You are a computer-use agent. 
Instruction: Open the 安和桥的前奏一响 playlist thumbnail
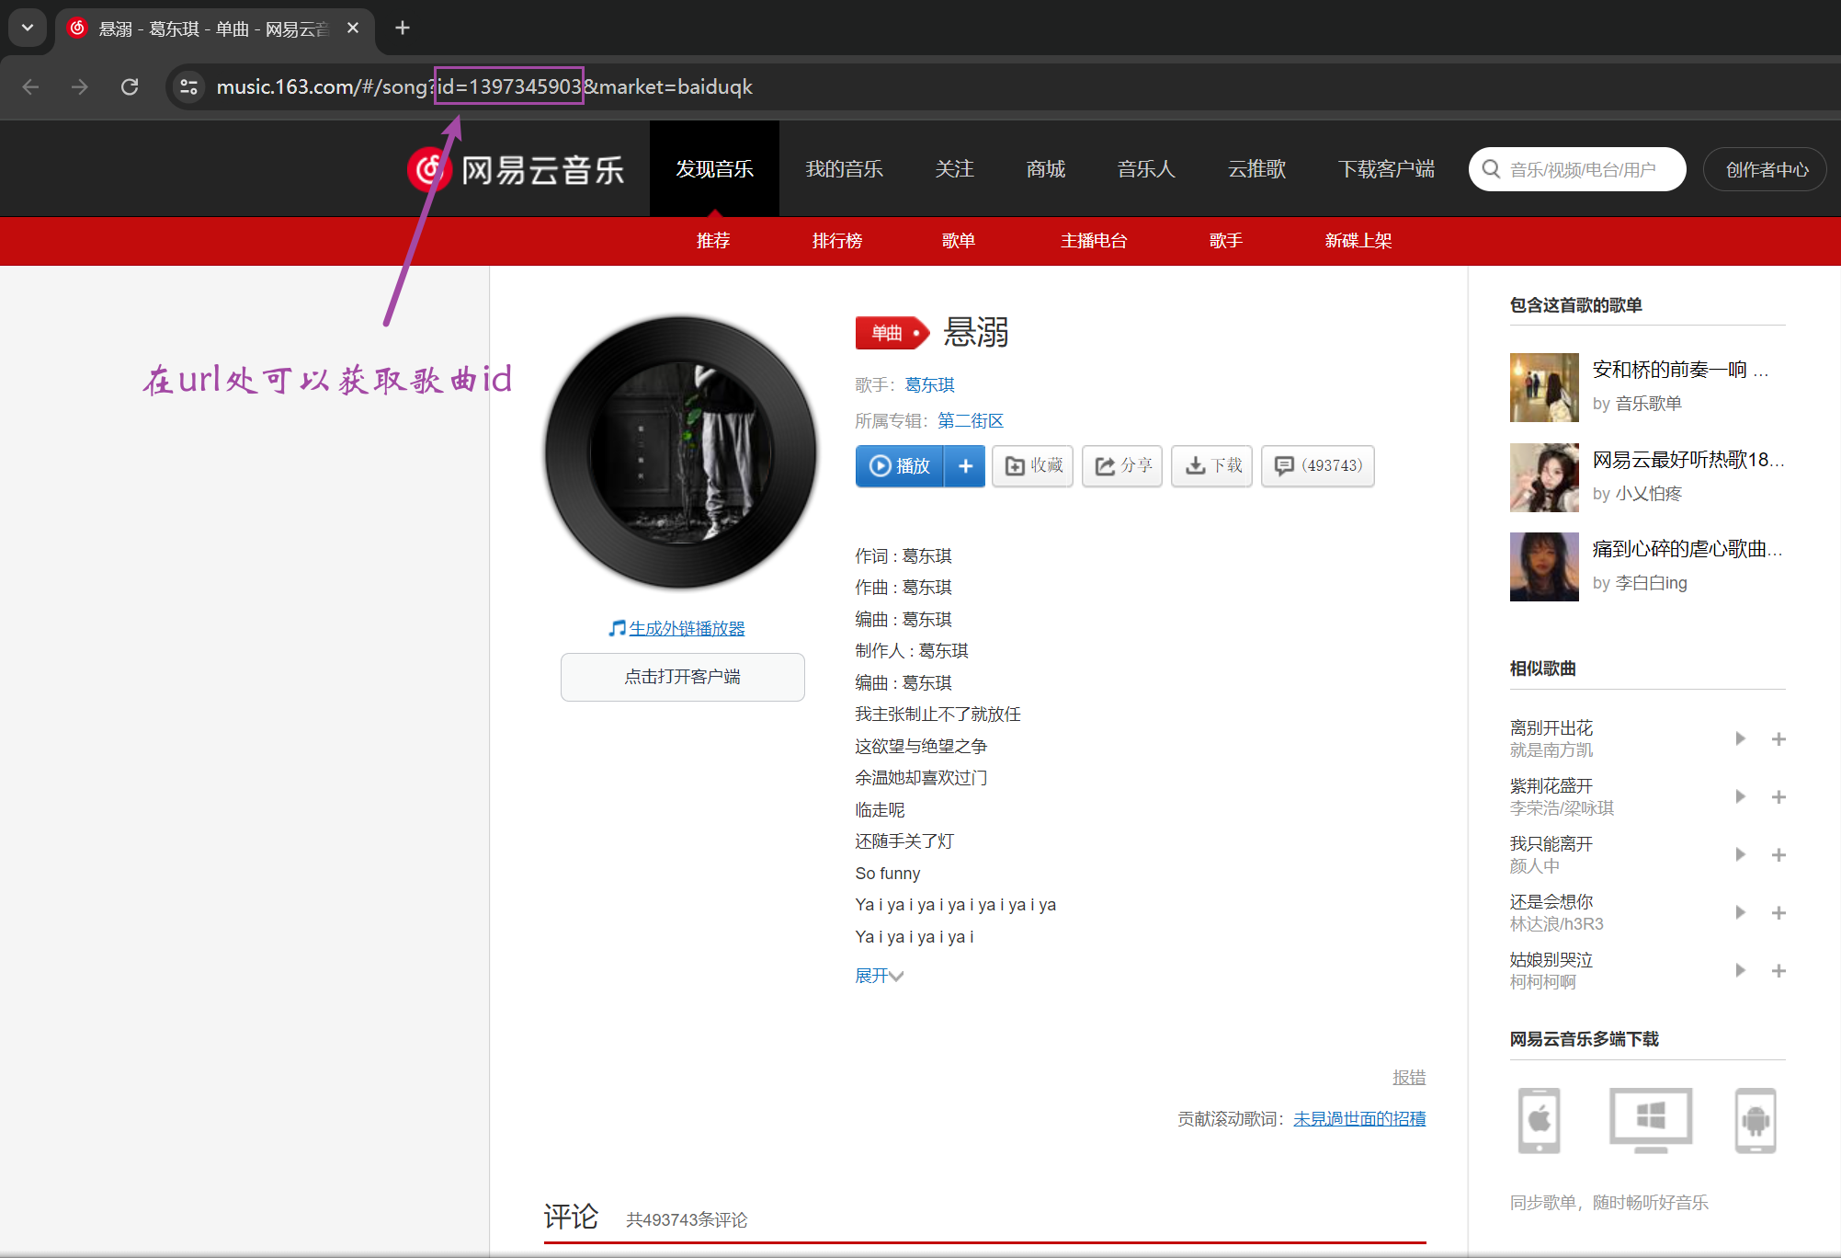click(x=1544, y=387)
